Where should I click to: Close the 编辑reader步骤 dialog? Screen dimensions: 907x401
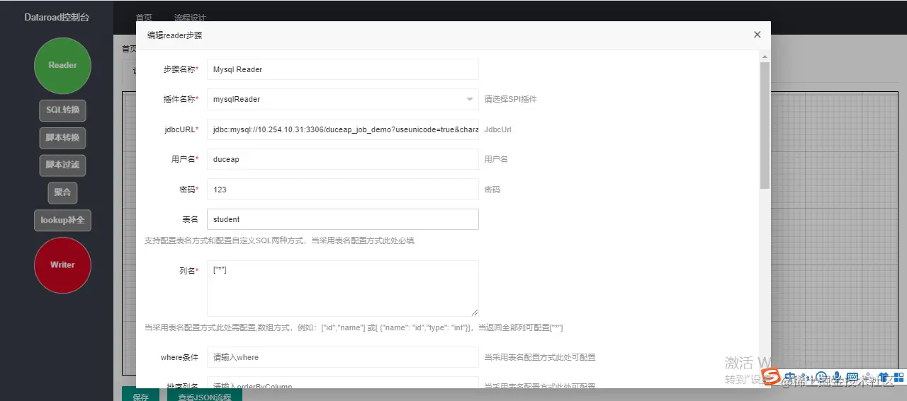(757, 35)
